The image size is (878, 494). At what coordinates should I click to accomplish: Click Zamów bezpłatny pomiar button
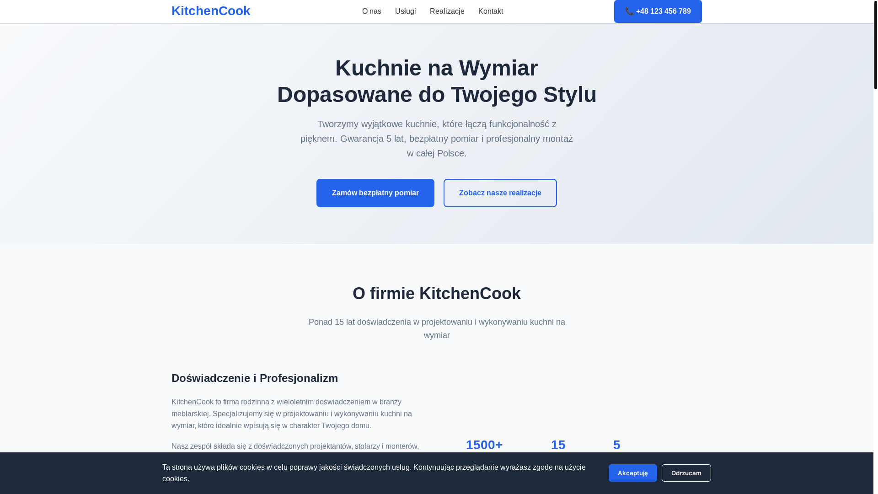[x=375, y=193]
